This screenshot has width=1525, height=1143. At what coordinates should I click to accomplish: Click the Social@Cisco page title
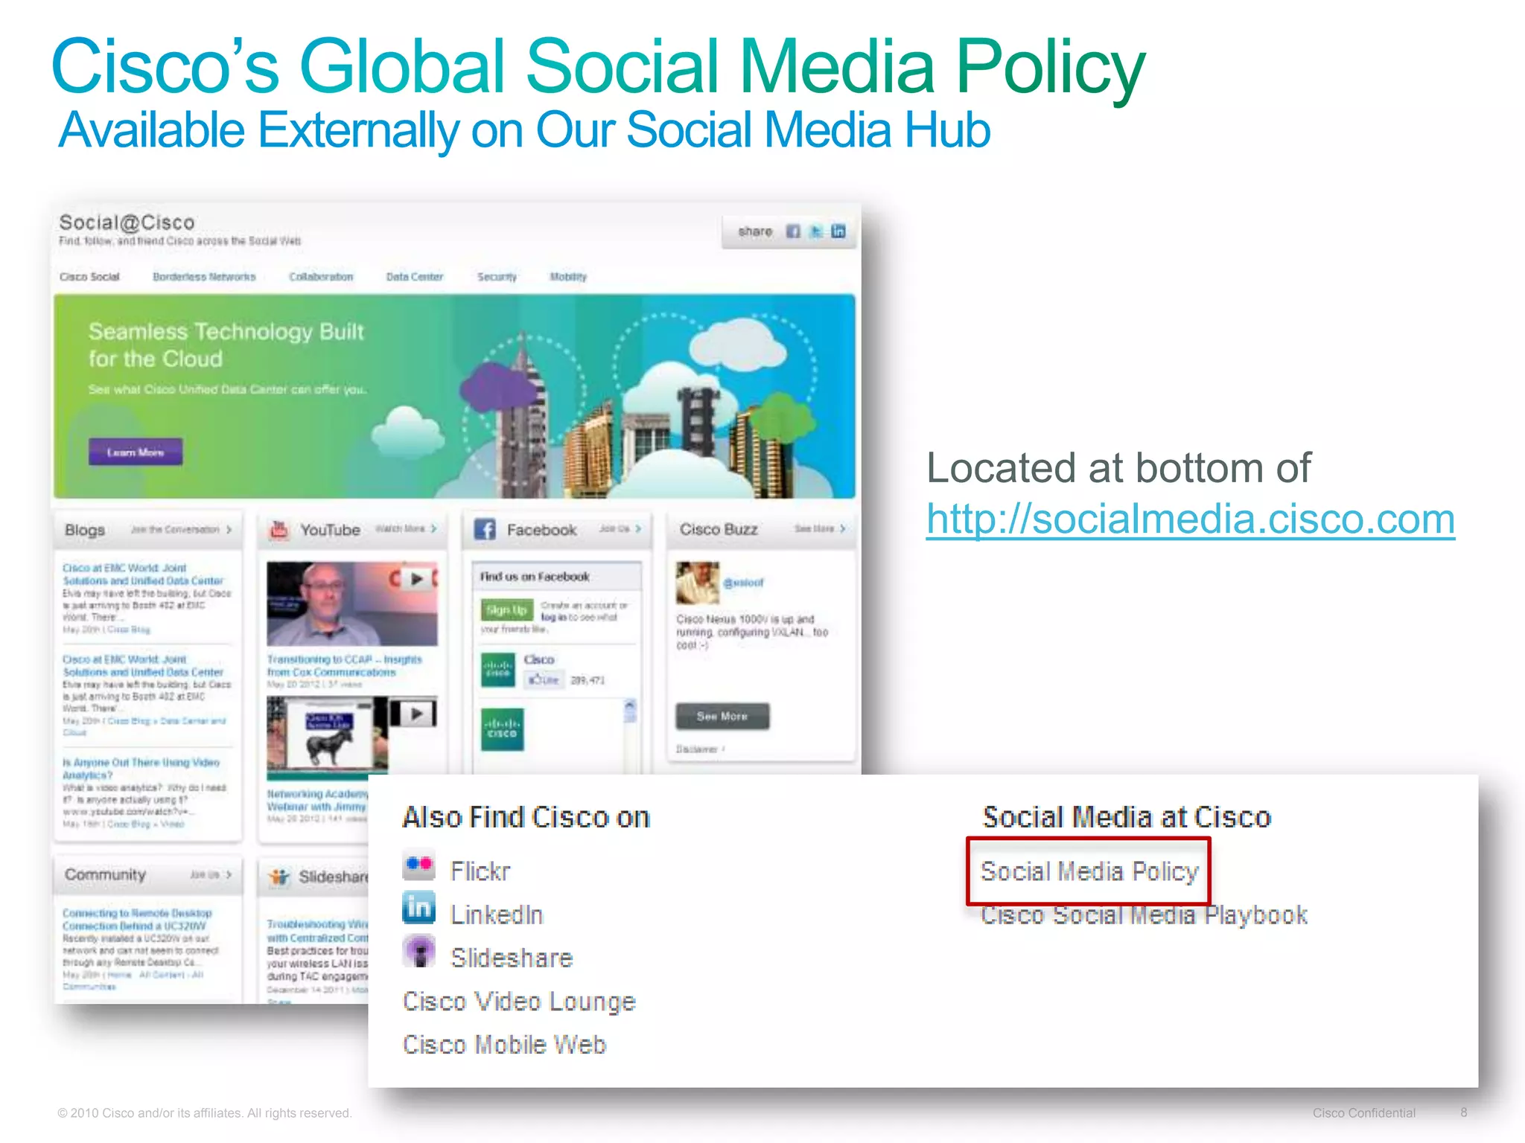127,222
